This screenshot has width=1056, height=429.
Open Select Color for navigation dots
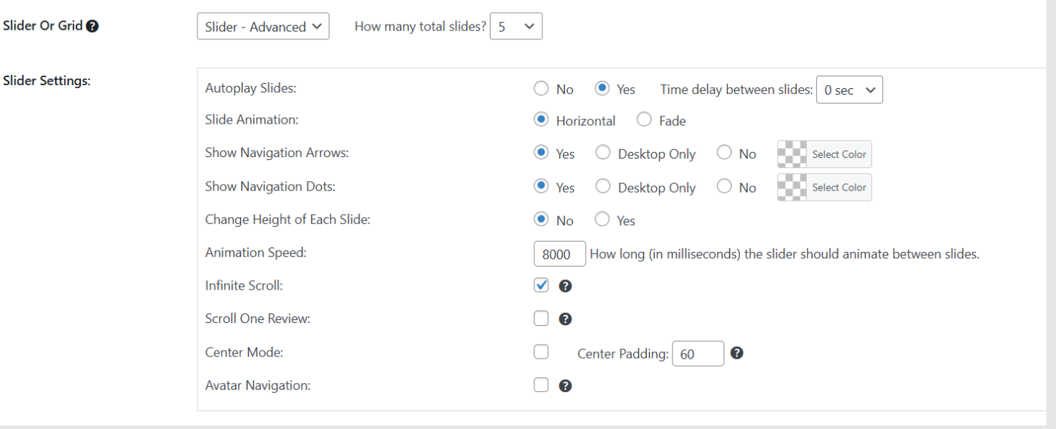824,187
